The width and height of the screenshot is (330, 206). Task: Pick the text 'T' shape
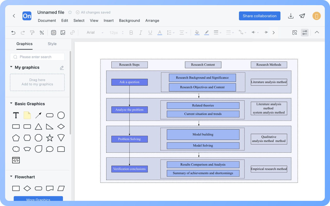(x=16, y=115)
